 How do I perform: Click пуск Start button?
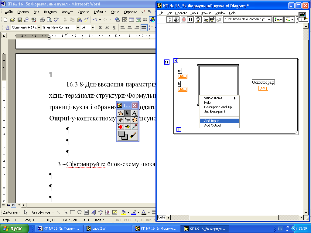coord(14,228)
